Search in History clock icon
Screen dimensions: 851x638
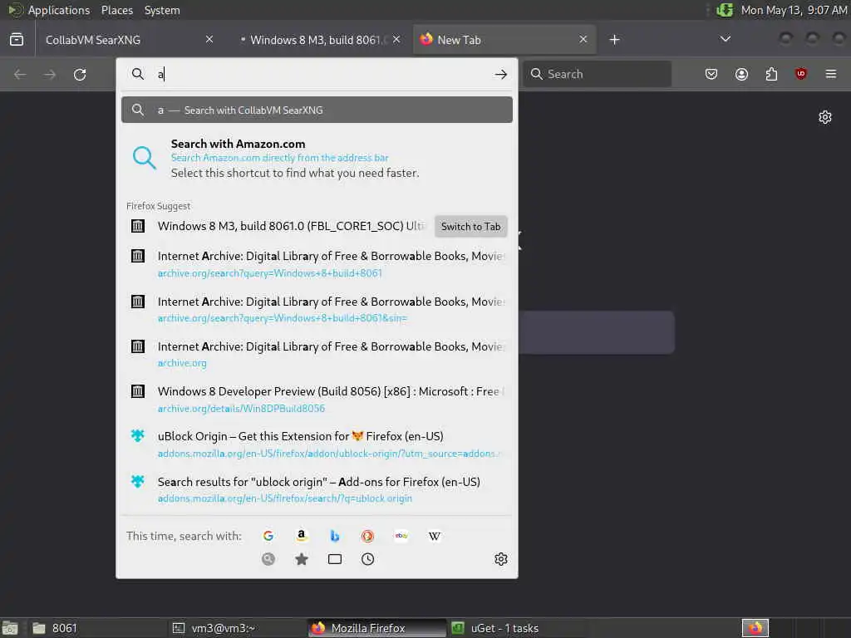367,559
